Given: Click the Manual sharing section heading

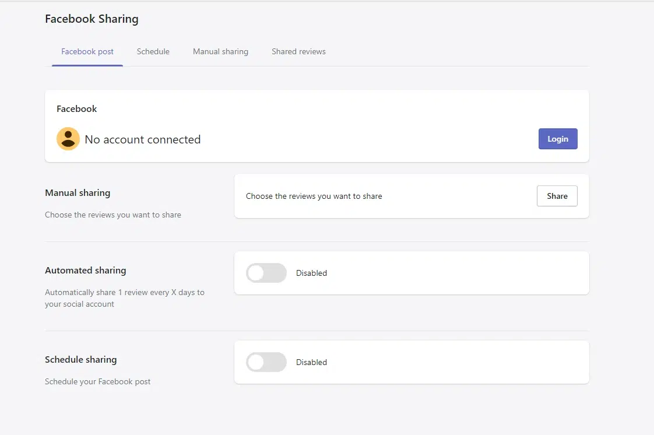Looking at the screenshot, I should pos(78,192).
